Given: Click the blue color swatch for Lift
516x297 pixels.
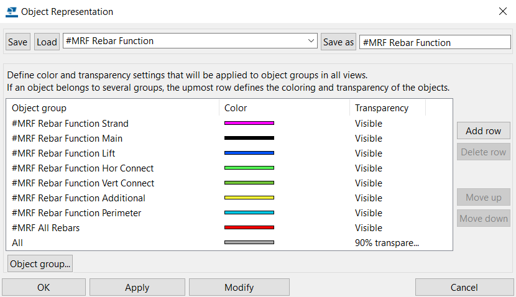Looking at the screenshot, I should coord(249,153).
